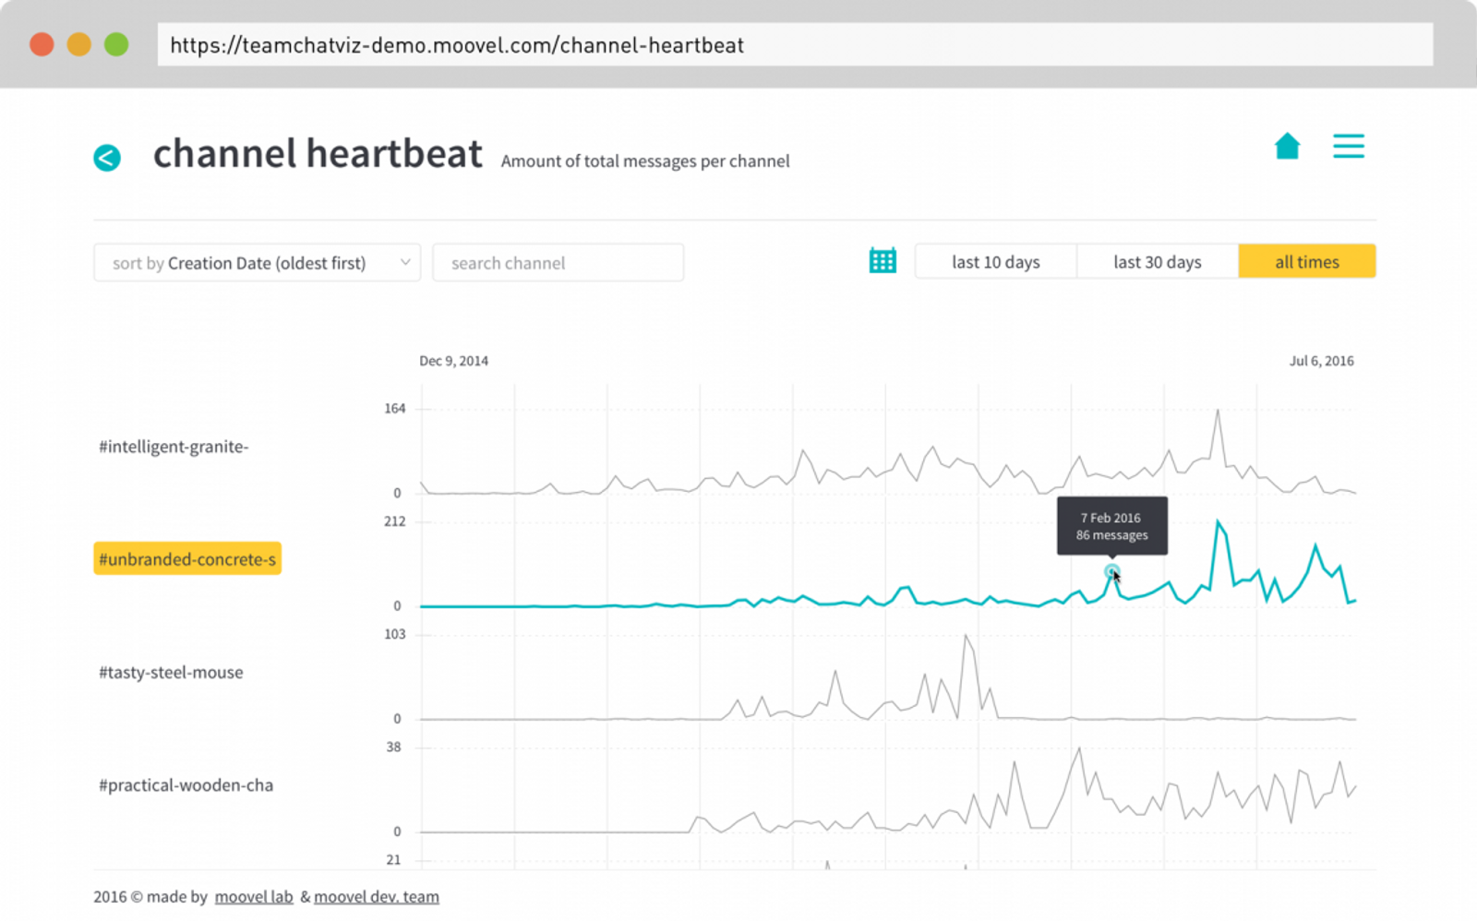The height and width of the screenshot is (921, 1477).
Task: Click the green window maximize dot
Action: point(116,44)
